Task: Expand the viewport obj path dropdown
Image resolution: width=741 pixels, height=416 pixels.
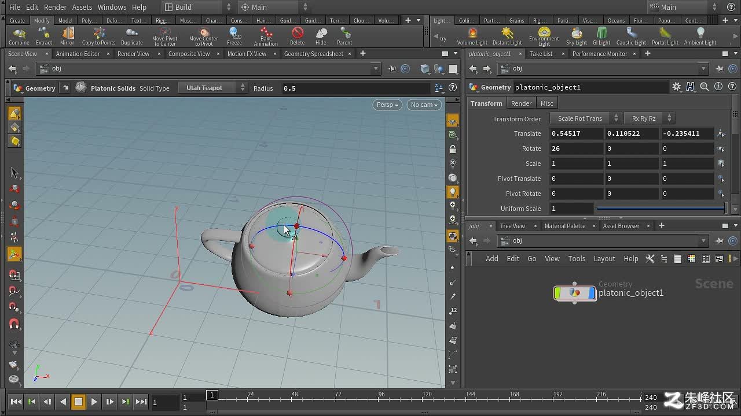Action: (376, 69)
